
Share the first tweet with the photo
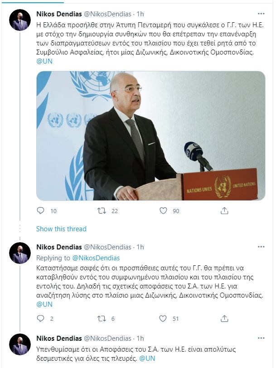[224, 211]
